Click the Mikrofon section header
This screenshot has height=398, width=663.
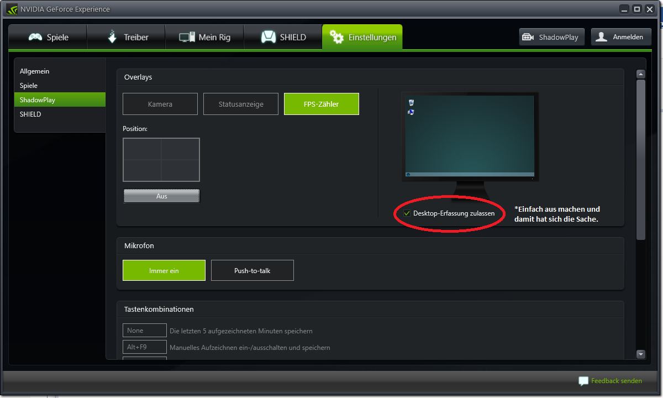coord(139,245)
